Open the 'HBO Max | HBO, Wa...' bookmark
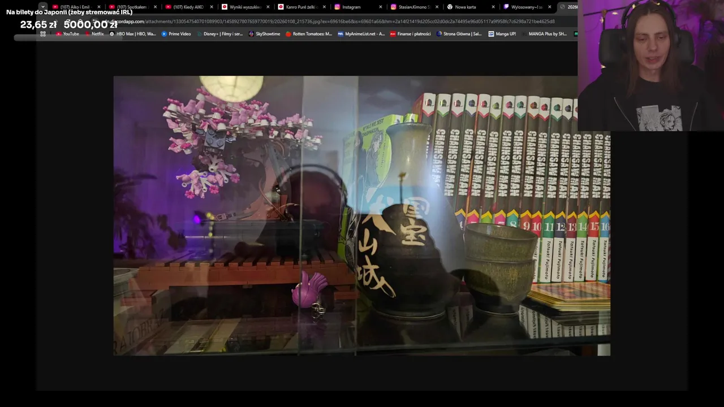Viewport: 724px width, 407px height. 132,34
